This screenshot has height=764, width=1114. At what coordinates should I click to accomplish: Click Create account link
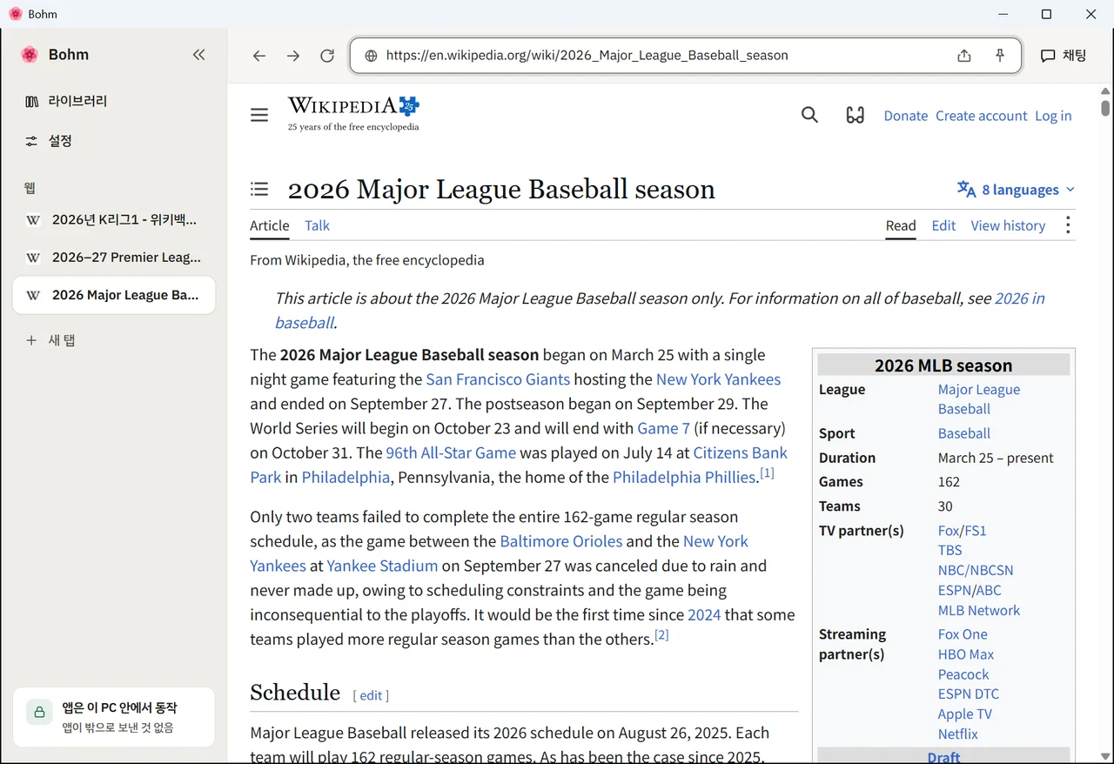coord(982,116)
